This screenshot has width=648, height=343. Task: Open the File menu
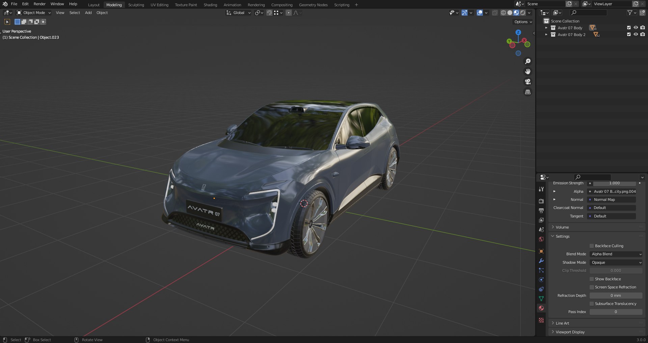(x=14, y=4)
